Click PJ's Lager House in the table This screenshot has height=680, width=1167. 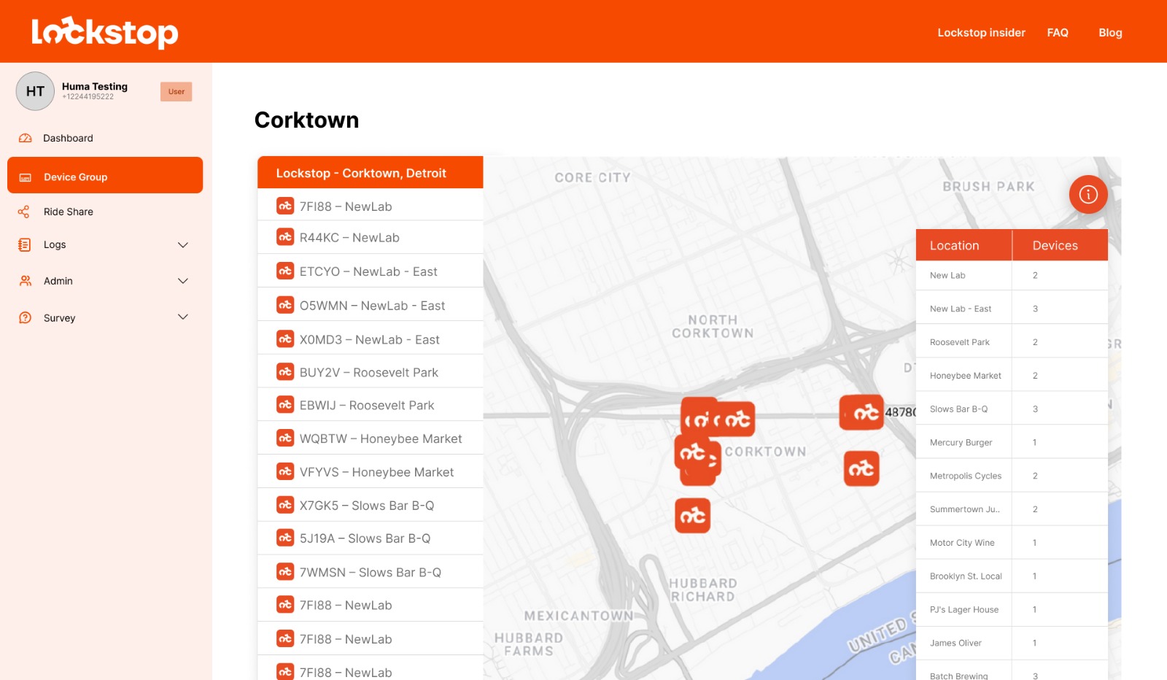pyautogui.click(x=964, y=610)
